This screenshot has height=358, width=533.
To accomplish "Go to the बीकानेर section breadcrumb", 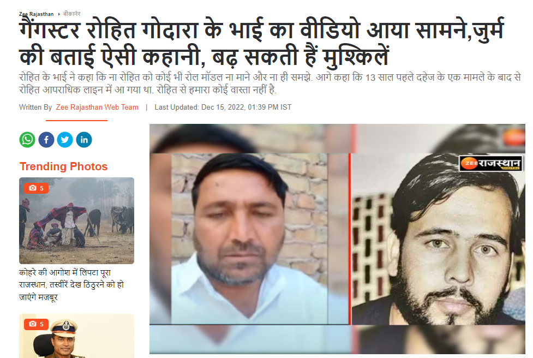I will [x=71, y=14].
